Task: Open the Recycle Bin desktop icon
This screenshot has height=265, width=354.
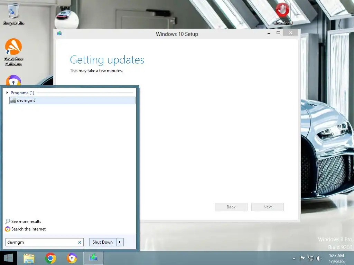Action: point(13,14)
